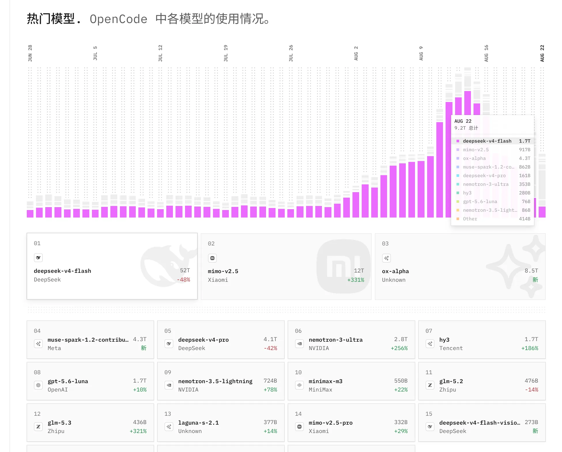Click the sparkle icon on ox-alpha card

point(386,258)
